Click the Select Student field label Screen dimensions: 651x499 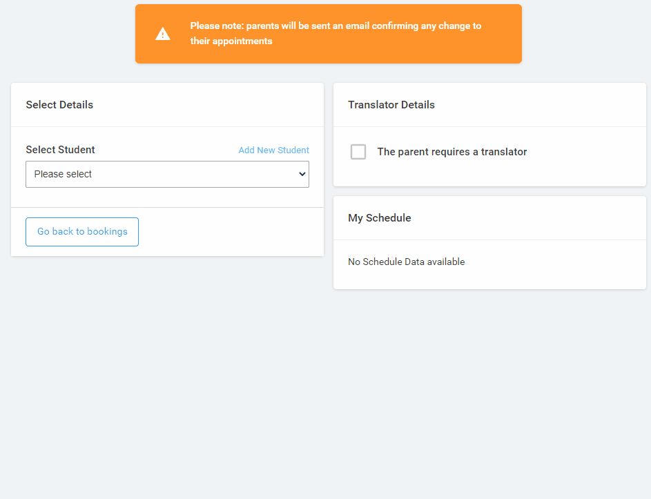(x=60, y=150)
